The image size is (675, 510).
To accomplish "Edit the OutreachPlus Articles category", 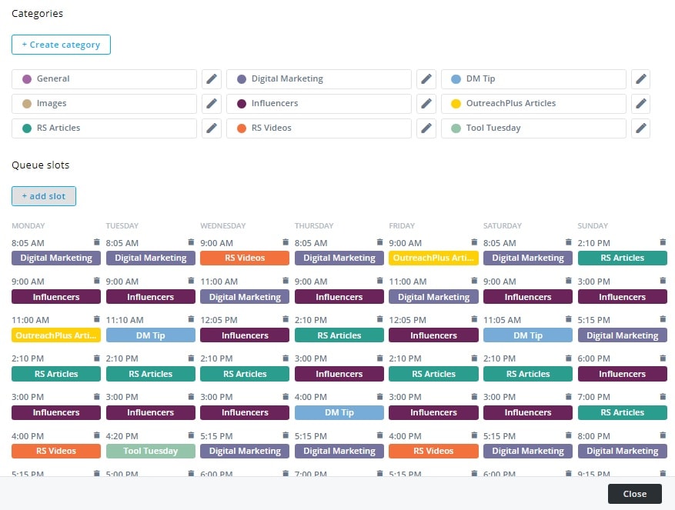I will (640, 103).
